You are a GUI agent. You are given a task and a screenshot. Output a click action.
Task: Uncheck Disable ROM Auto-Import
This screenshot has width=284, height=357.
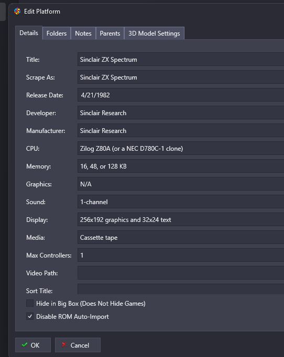(x=30, y=316)
